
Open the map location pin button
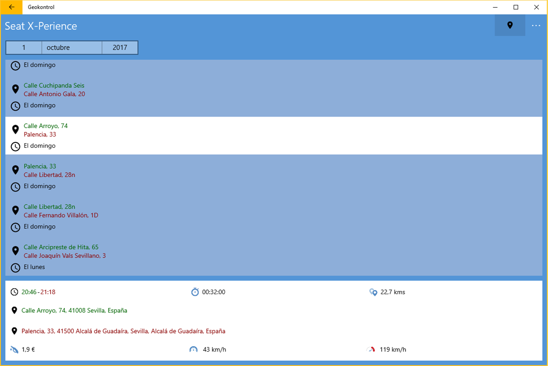(510, 25)
